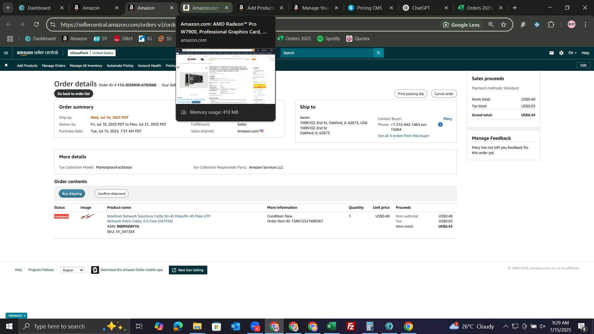Click the Confirm shipment button
594x334 pixels.
[112, 194]
